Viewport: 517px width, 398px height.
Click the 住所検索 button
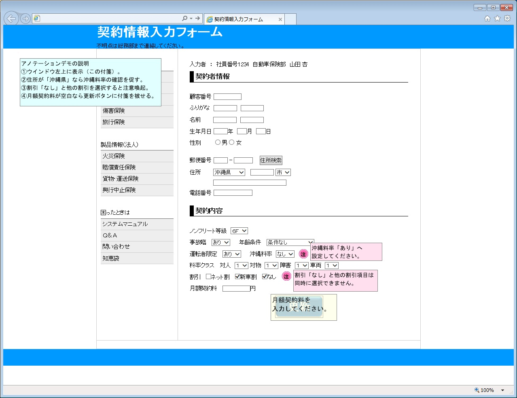271,161
